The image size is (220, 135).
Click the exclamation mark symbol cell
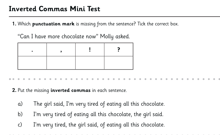[x=90, y=50]
